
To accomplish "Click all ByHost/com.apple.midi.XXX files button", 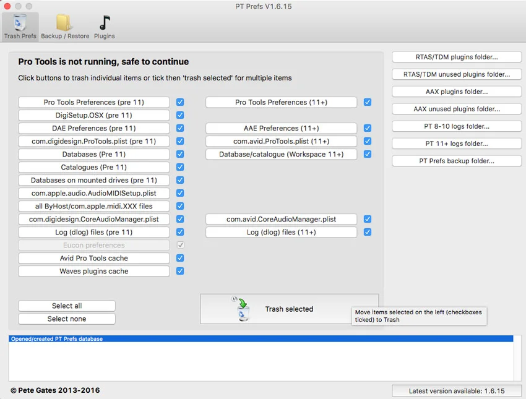I will [94, 206].
